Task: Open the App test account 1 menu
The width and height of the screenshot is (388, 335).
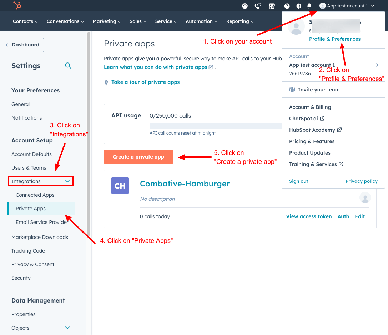Action: 347,6
